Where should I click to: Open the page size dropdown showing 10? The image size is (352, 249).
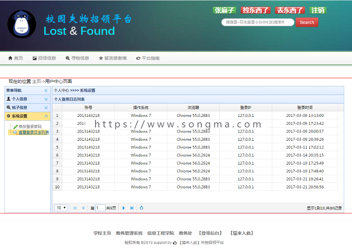[x=61, y=208]
